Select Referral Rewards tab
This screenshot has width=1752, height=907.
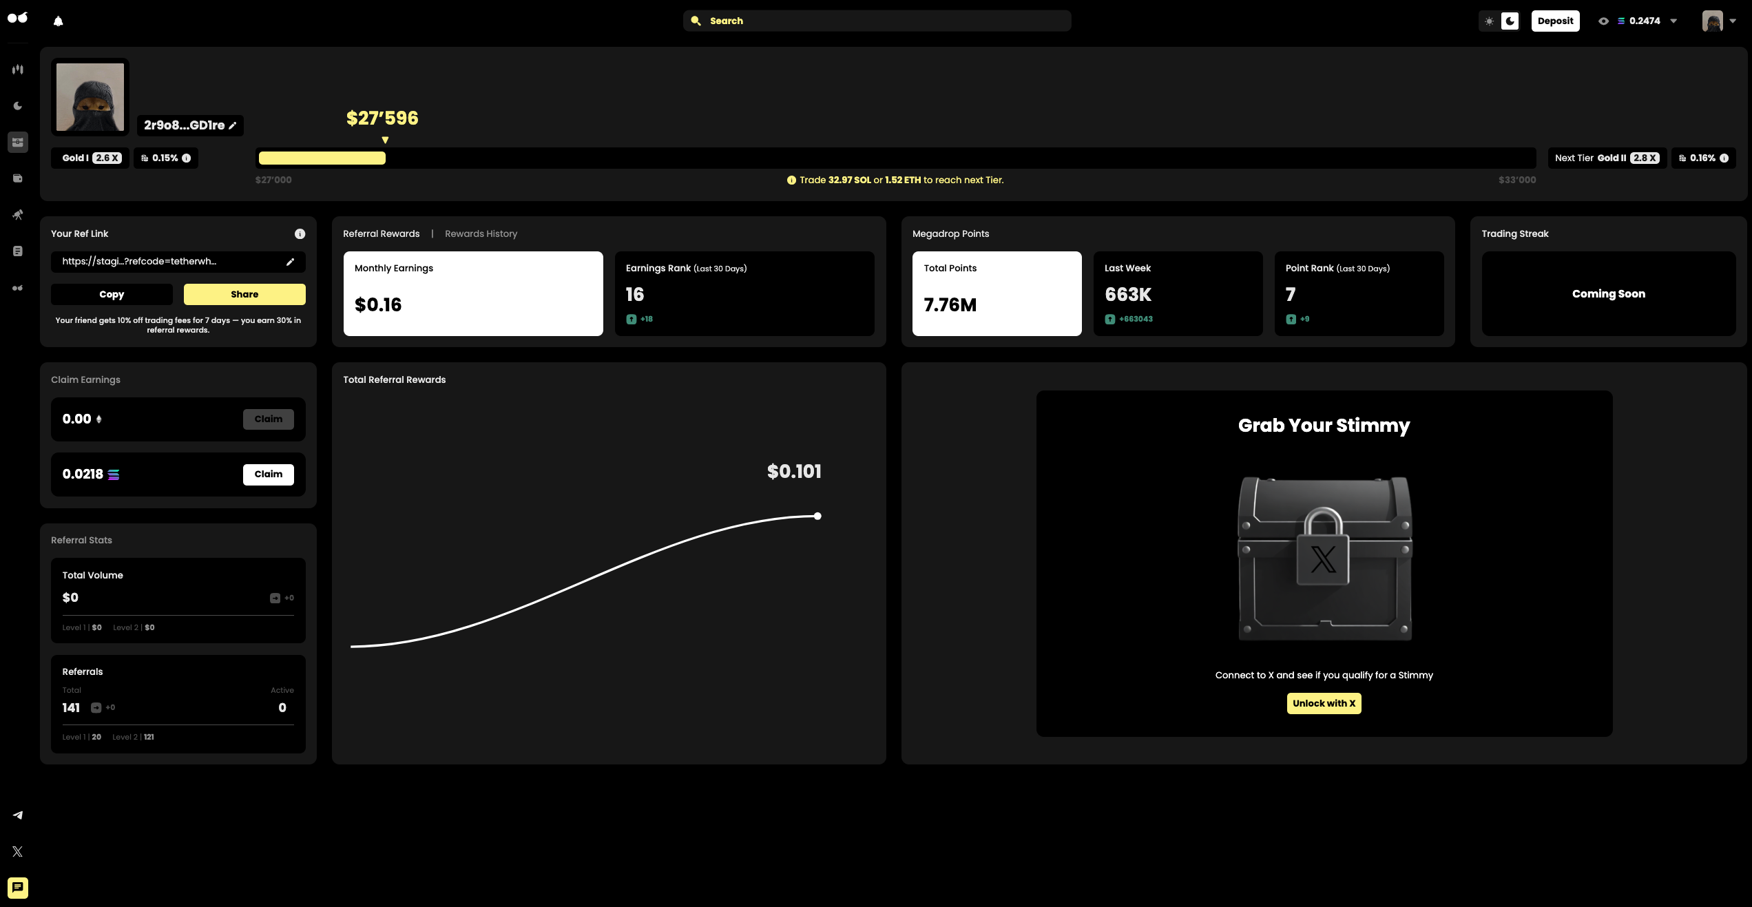(381, 234)
